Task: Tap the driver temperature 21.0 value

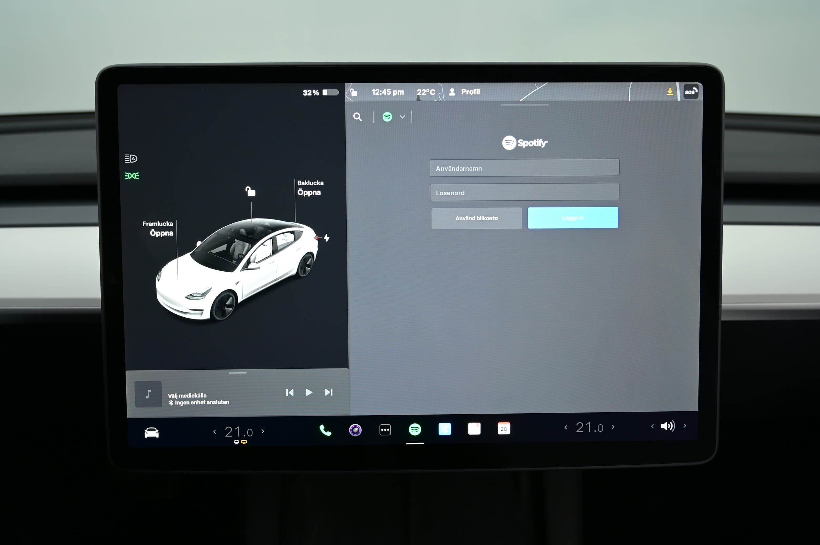Action: (239, 432)
